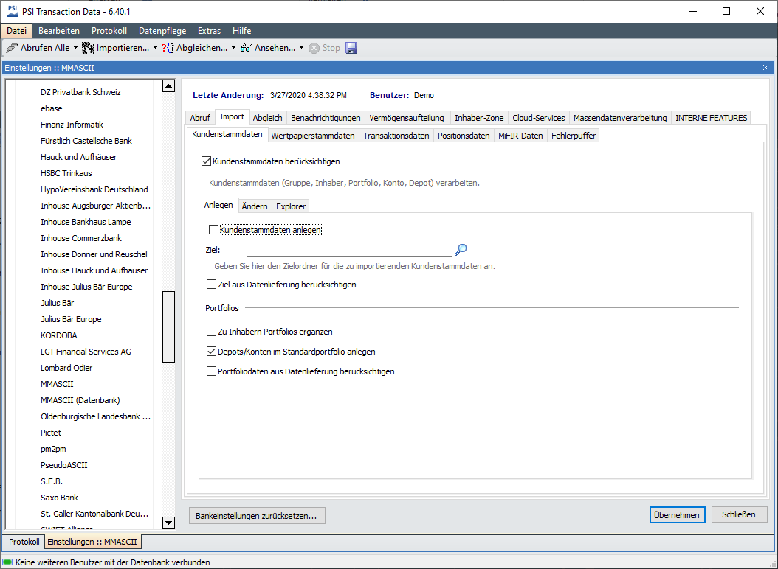
Task: Click the bank list scrollbar down arrow
Action: [168, 523]
